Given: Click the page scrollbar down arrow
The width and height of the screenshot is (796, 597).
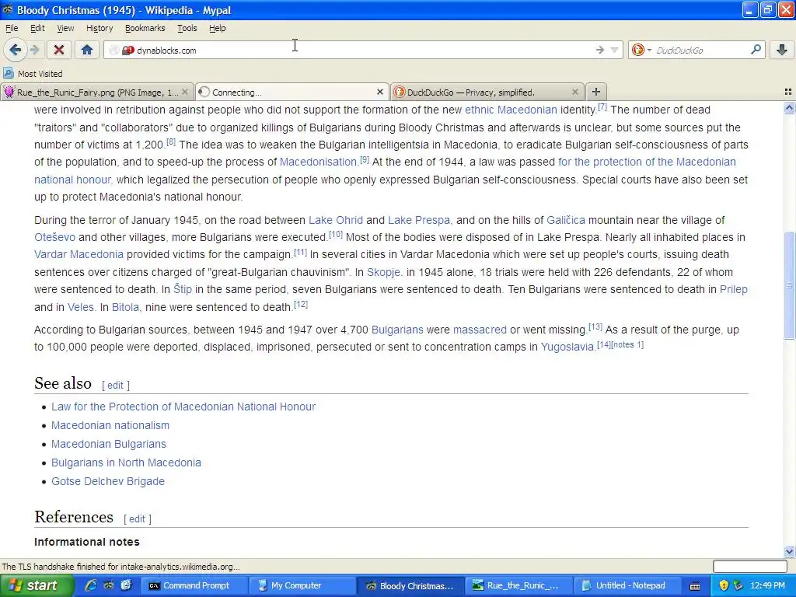Looking at the screenshot, I should (790, 551).
